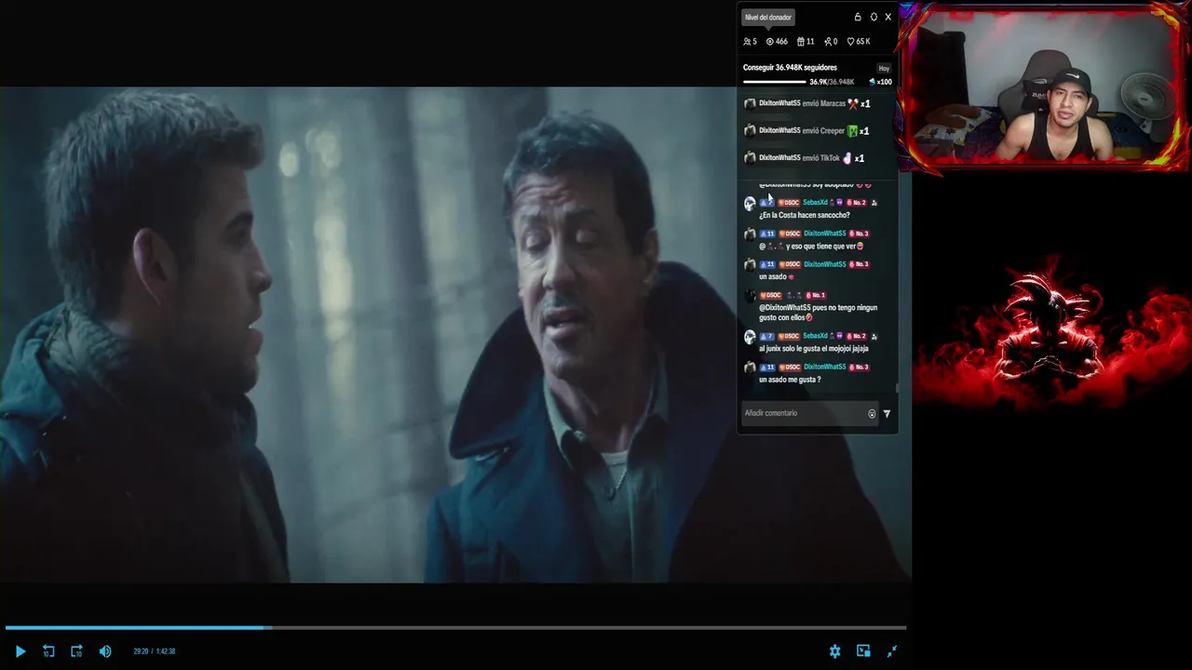
Task: Click the No. 2 badge on mojojoi comment
Action: (857, 336)
